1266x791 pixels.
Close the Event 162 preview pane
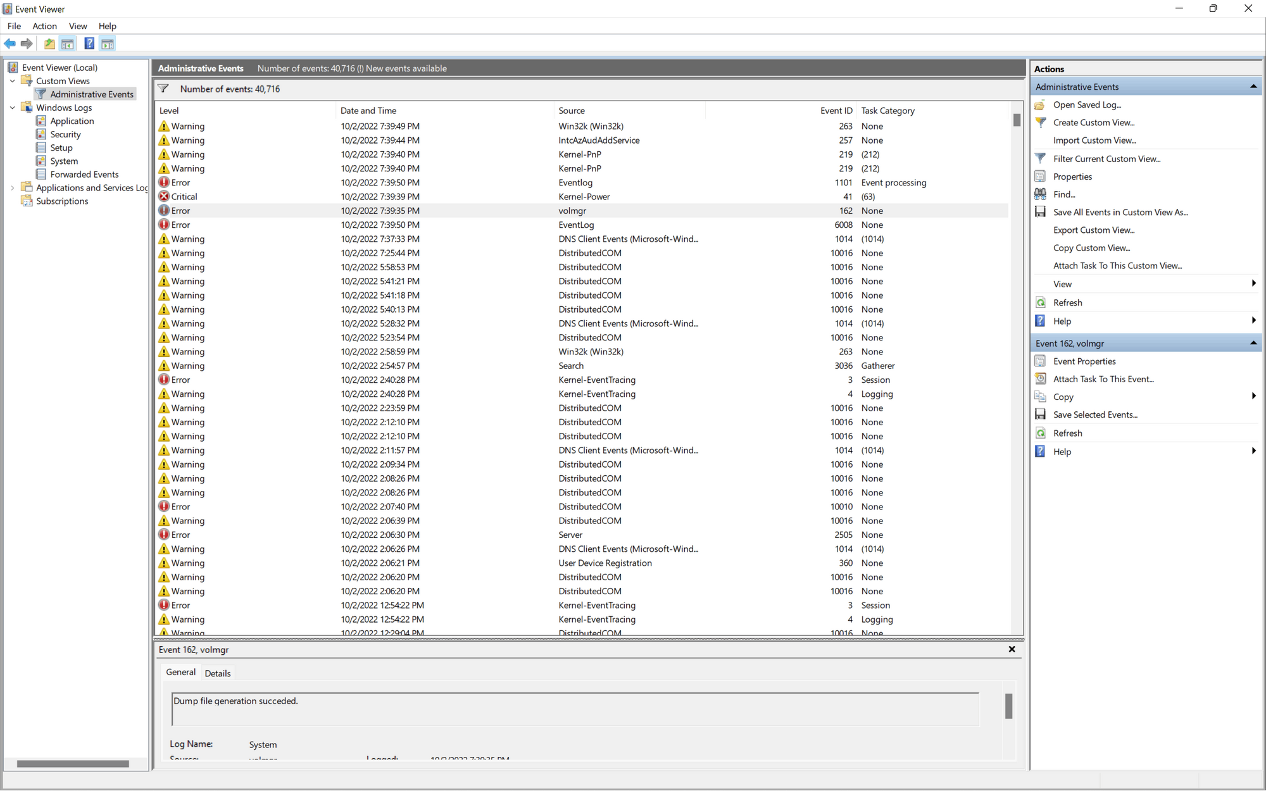[1012, 649]
